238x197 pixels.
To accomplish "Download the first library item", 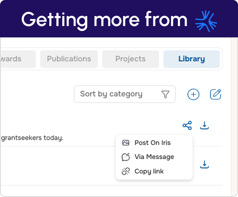I will 204,125.
